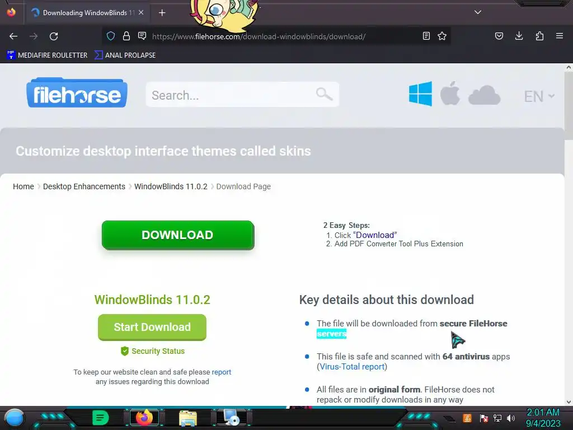Open a new browser tab
The image size is (573, 430).
162,13
